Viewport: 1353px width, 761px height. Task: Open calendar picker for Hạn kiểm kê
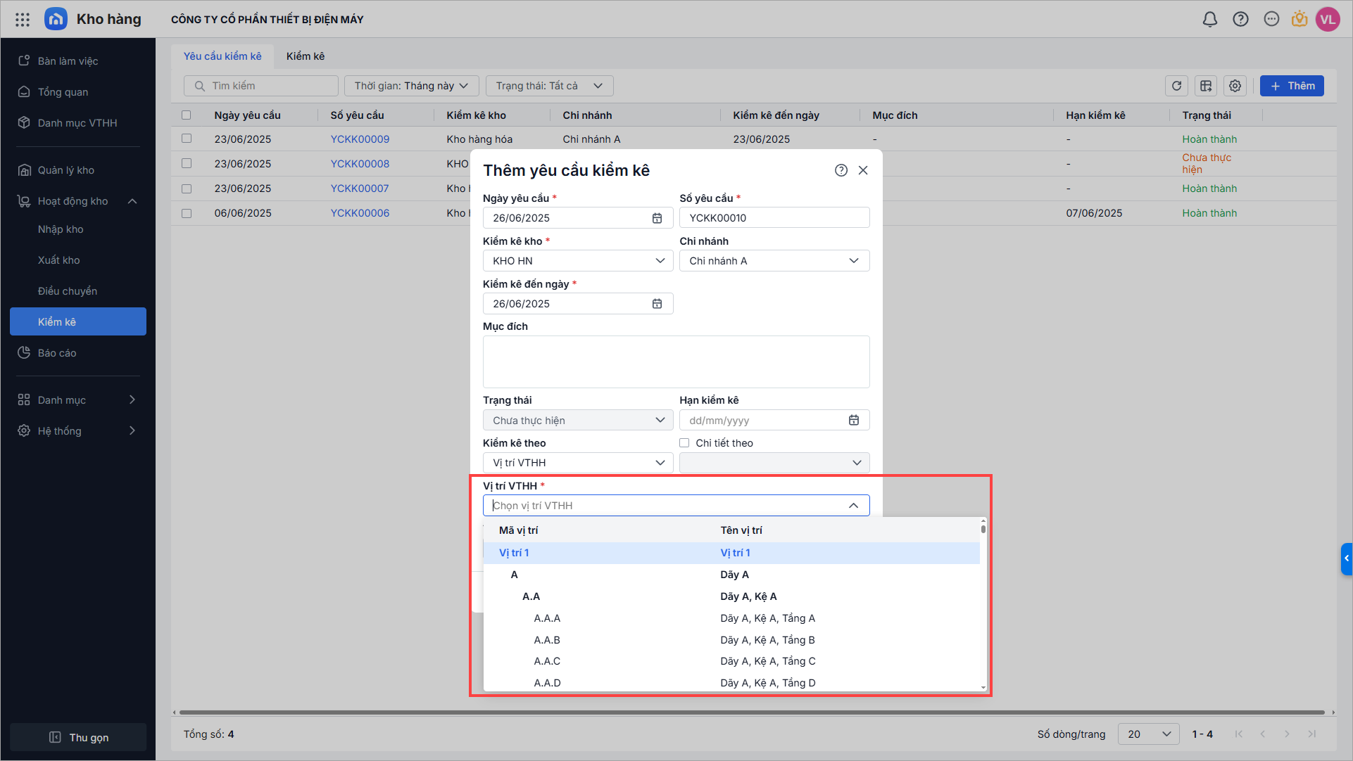pyautogui.click(x=853, y=420)
